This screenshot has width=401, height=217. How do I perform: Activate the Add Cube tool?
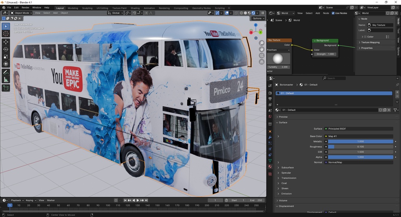pyautogui.click(x=6, y=88)
